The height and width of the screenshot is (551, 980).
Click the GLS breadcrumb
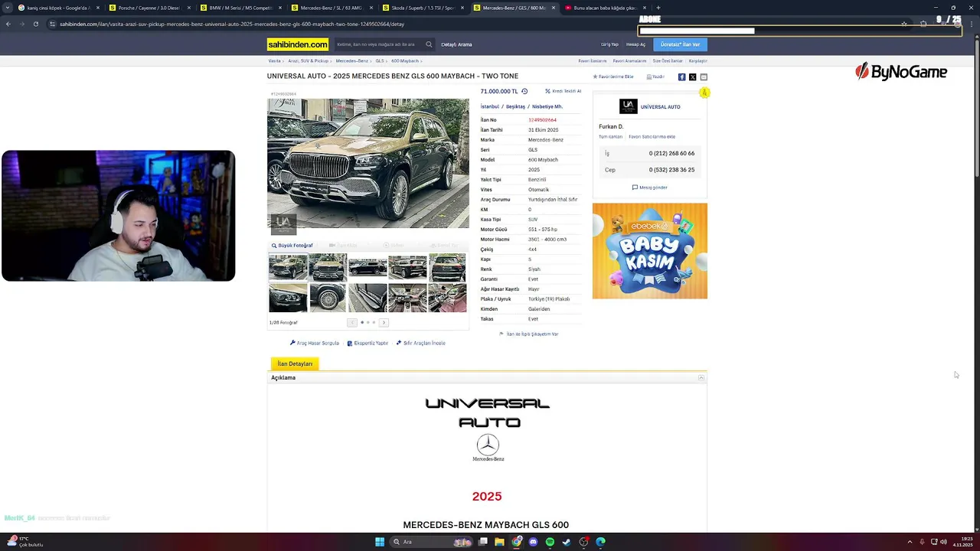[x=380, y=60]
